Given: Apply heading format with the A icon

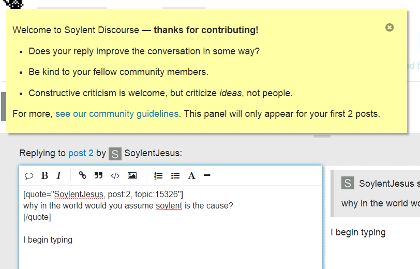Looking at the screenshot, I should [x=191, y=175].
